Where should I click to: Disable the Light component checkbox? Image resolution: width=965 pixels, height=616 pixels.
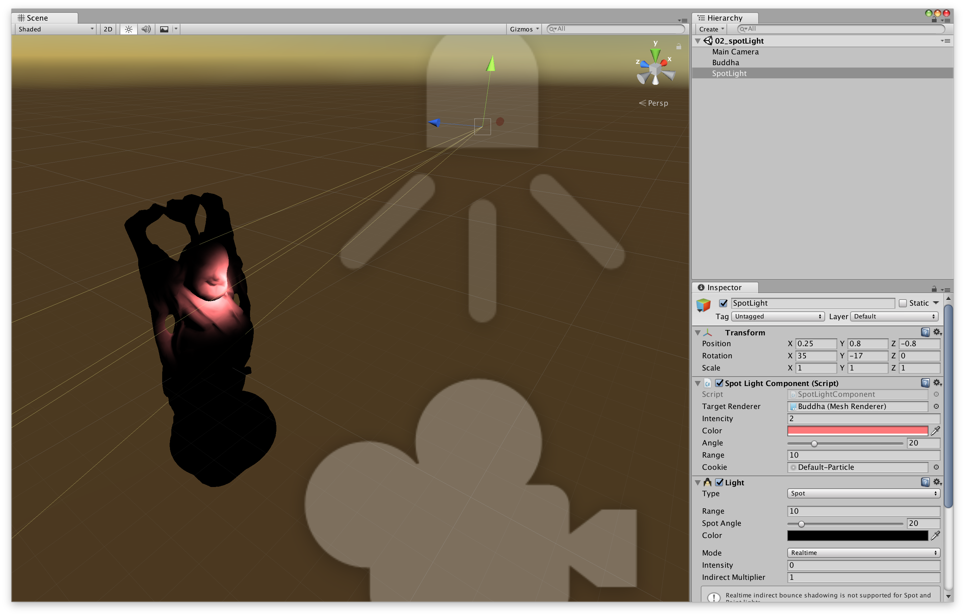click(720, 482)
